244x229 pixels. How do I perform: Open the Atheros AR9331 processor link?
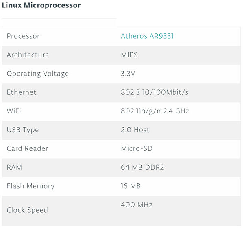pyautogui.click(x=147, y=36)
